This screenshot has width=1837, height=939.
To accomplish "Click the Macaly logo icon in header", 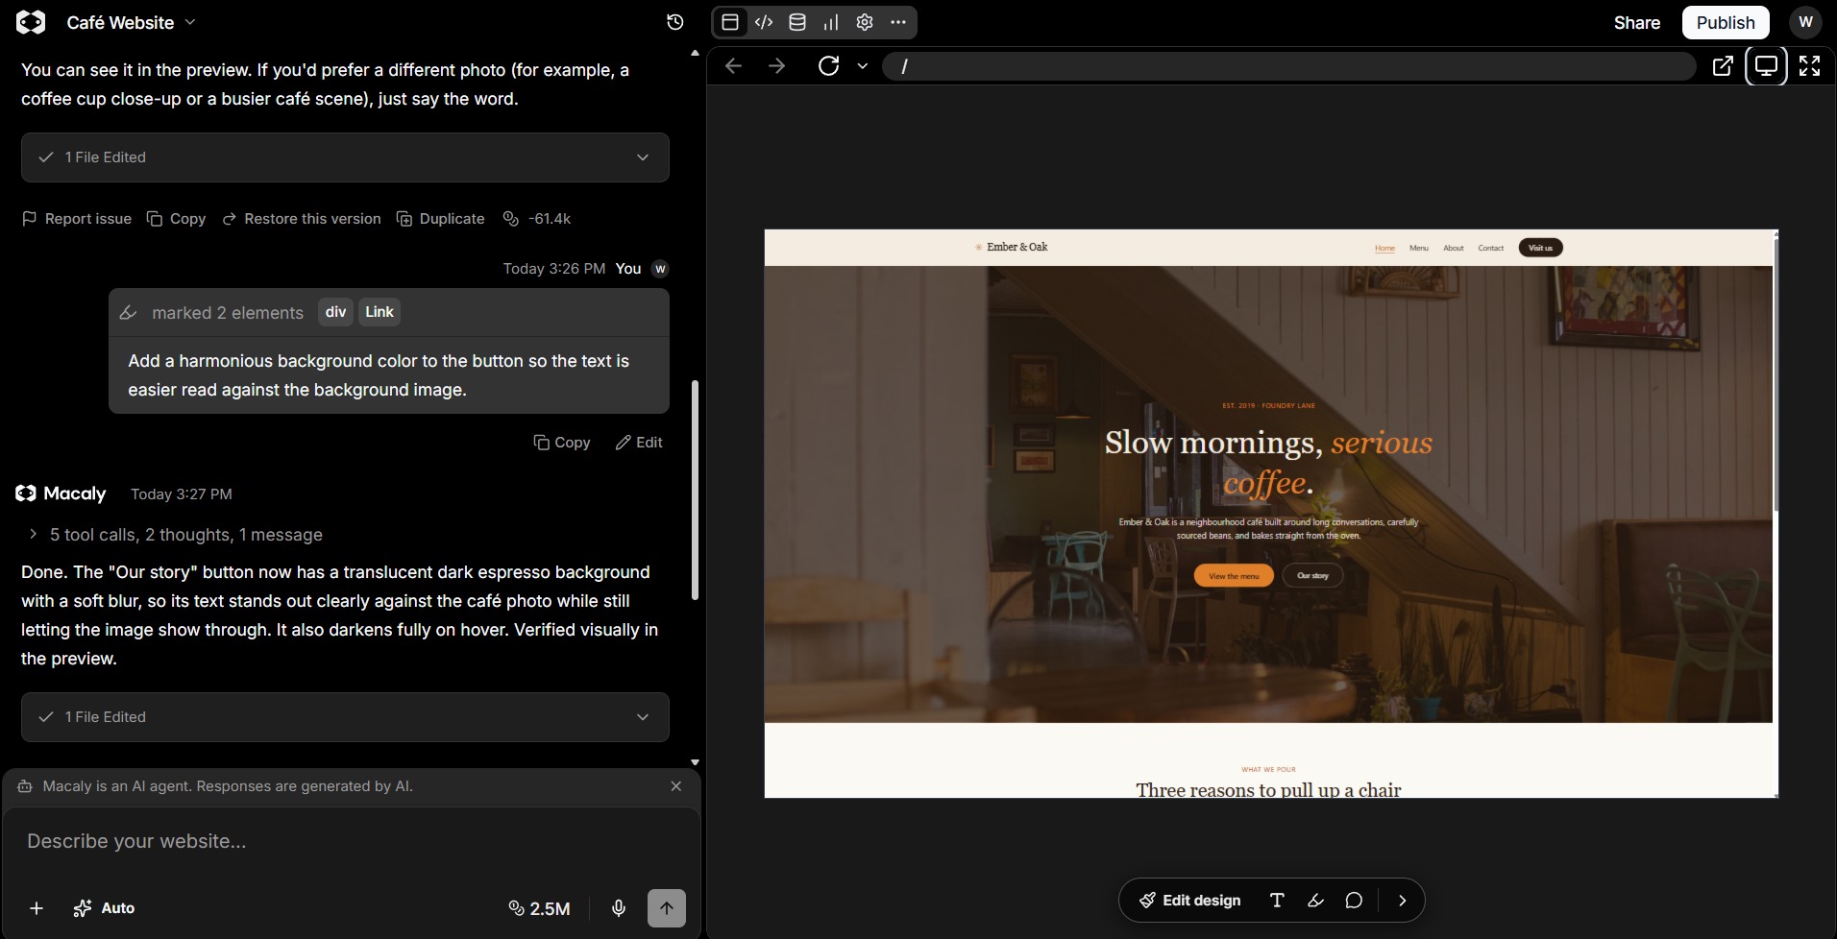I will [x=31, y=22].
